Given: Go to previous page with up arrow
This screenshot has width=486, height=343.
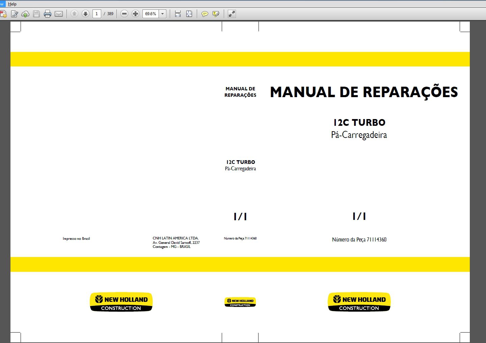Looking at the screenshot, I should coord(75,14).
